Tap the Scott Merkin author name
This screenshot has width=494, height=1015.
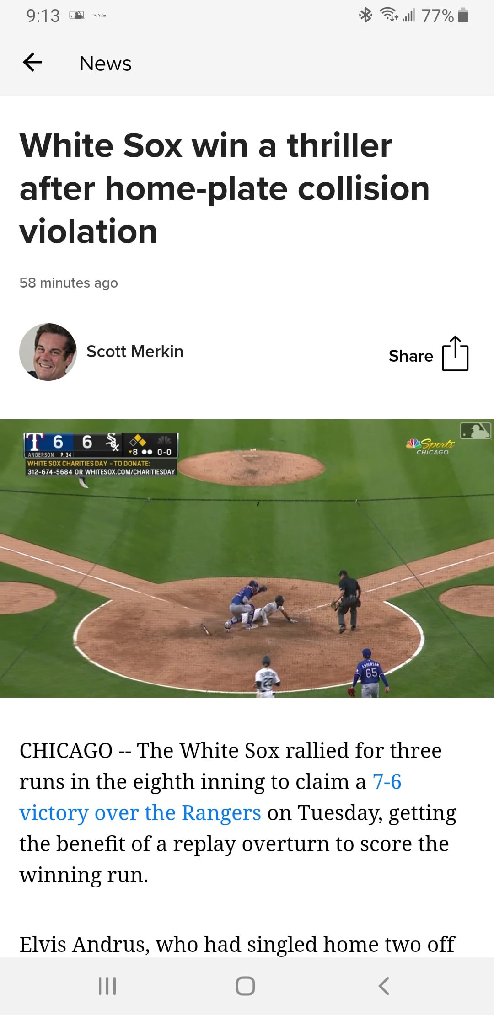coord(135,351)
